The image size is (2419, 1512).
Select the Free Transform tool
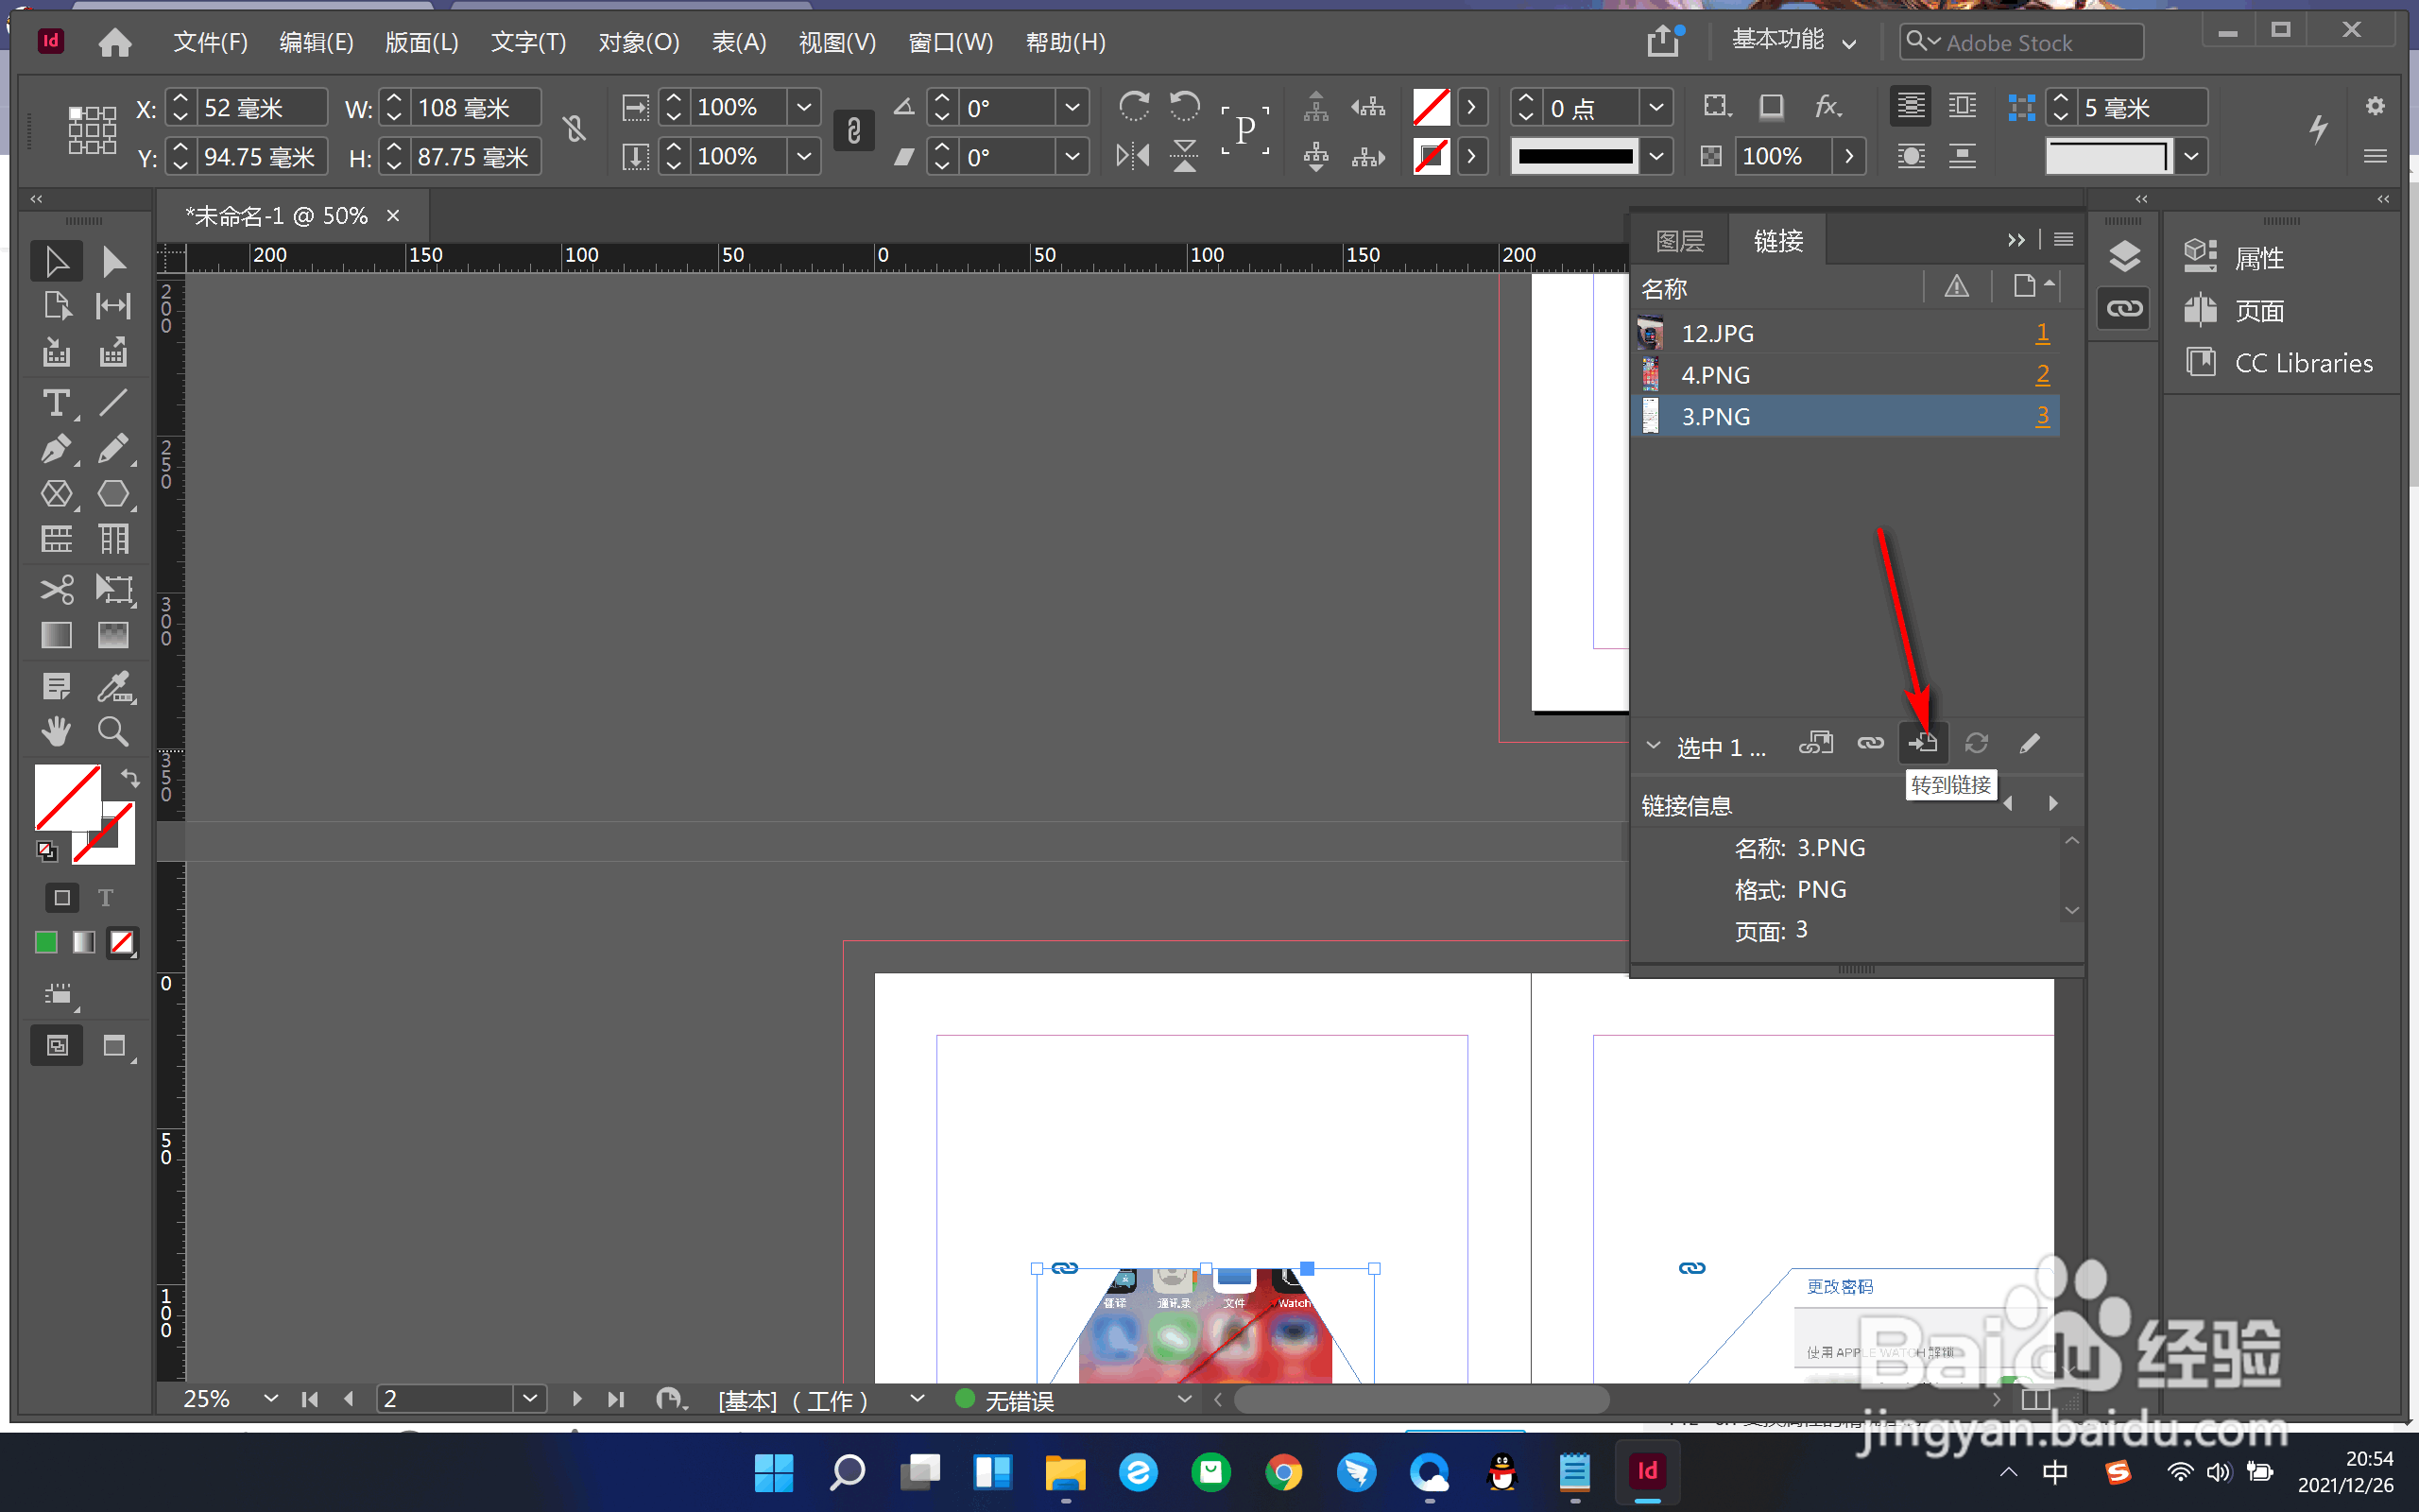pyautogui.click(x=113, y=589)
